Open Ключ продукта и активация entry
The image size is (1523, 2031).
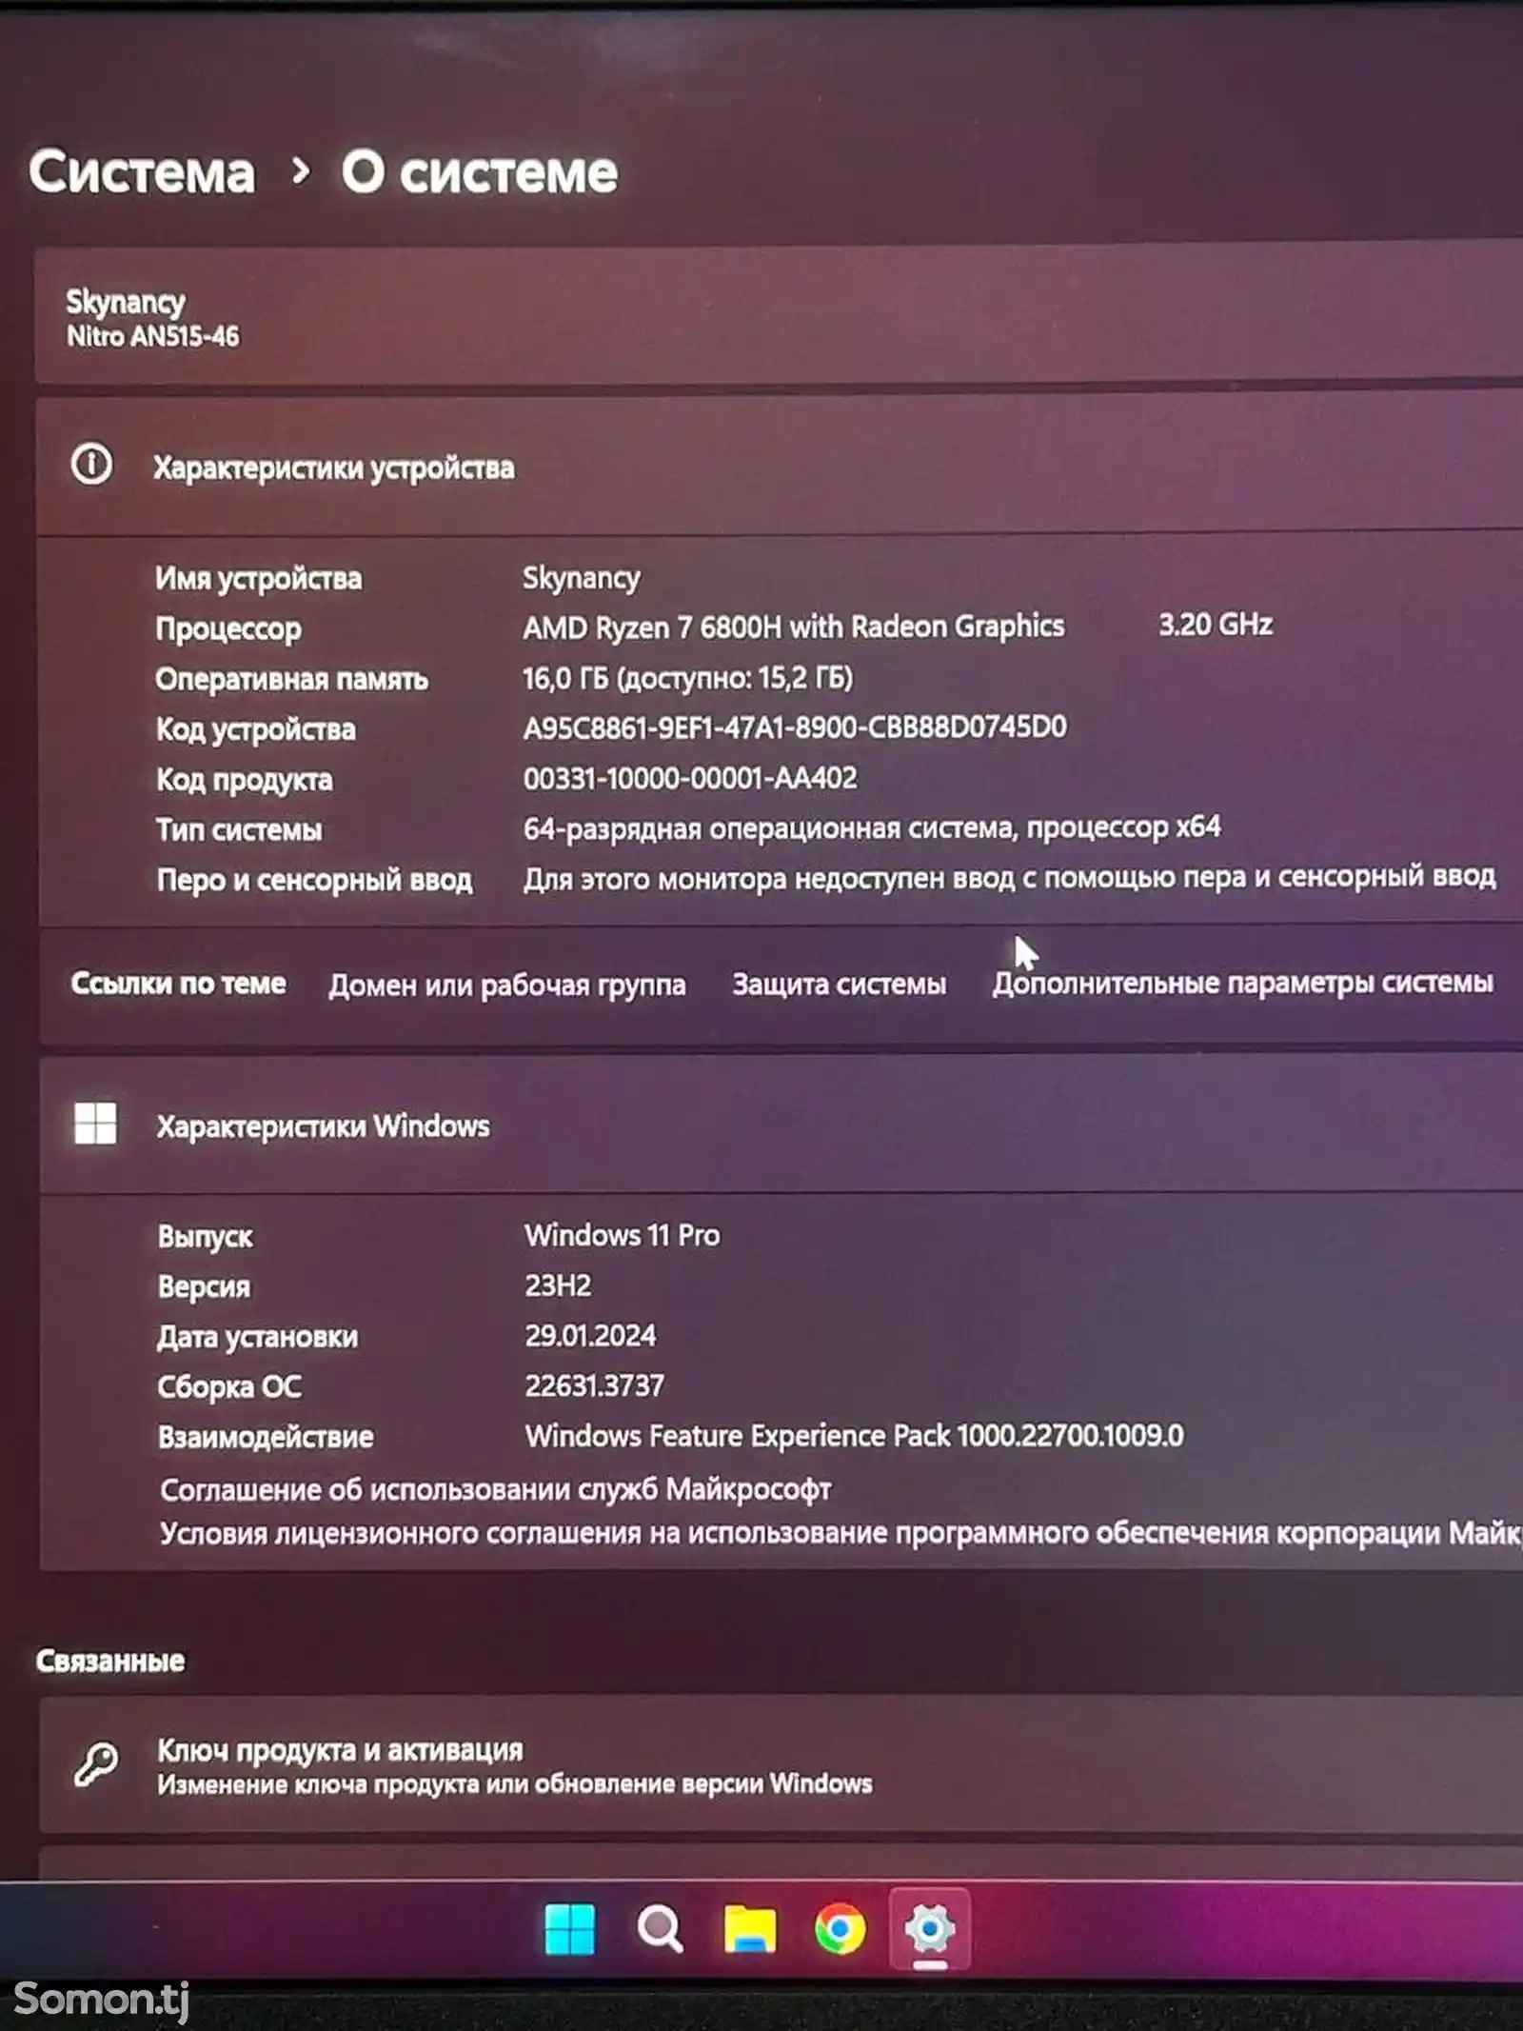[x=781, y=1764]
